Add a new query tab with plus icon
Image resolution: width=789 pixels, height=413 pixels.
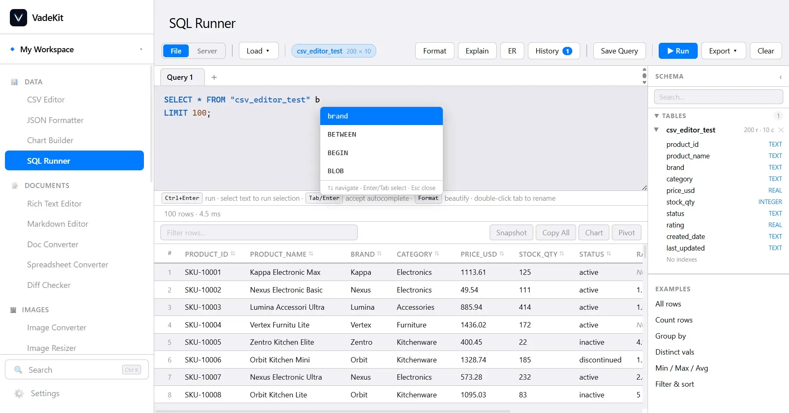coord(214,77)
